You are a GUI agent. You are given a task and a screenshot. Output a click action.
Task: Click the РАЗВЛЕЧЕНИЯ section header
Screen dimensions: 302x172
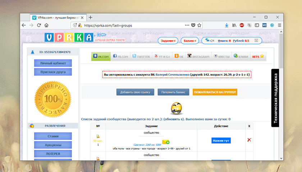click(x=53, y=126)
